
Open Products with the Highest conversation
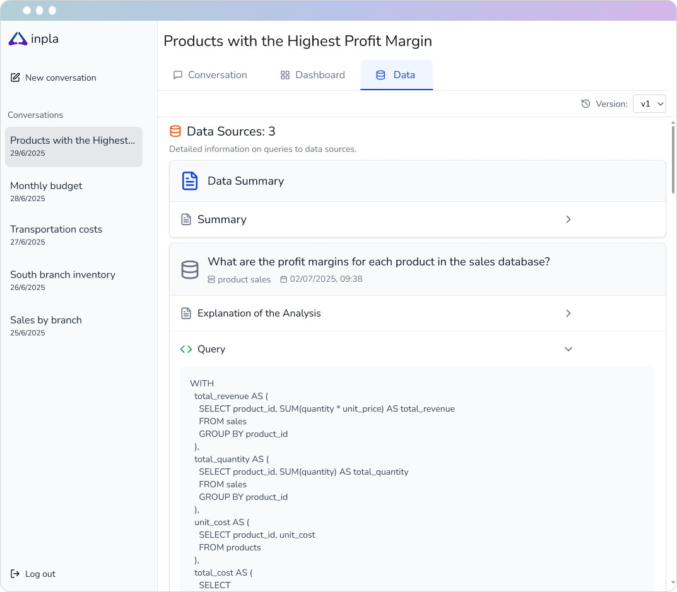(74, 147)
